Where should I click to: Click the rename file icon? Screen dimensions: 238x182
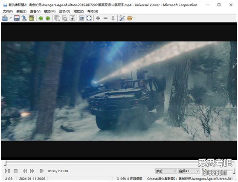click(24, 18)
